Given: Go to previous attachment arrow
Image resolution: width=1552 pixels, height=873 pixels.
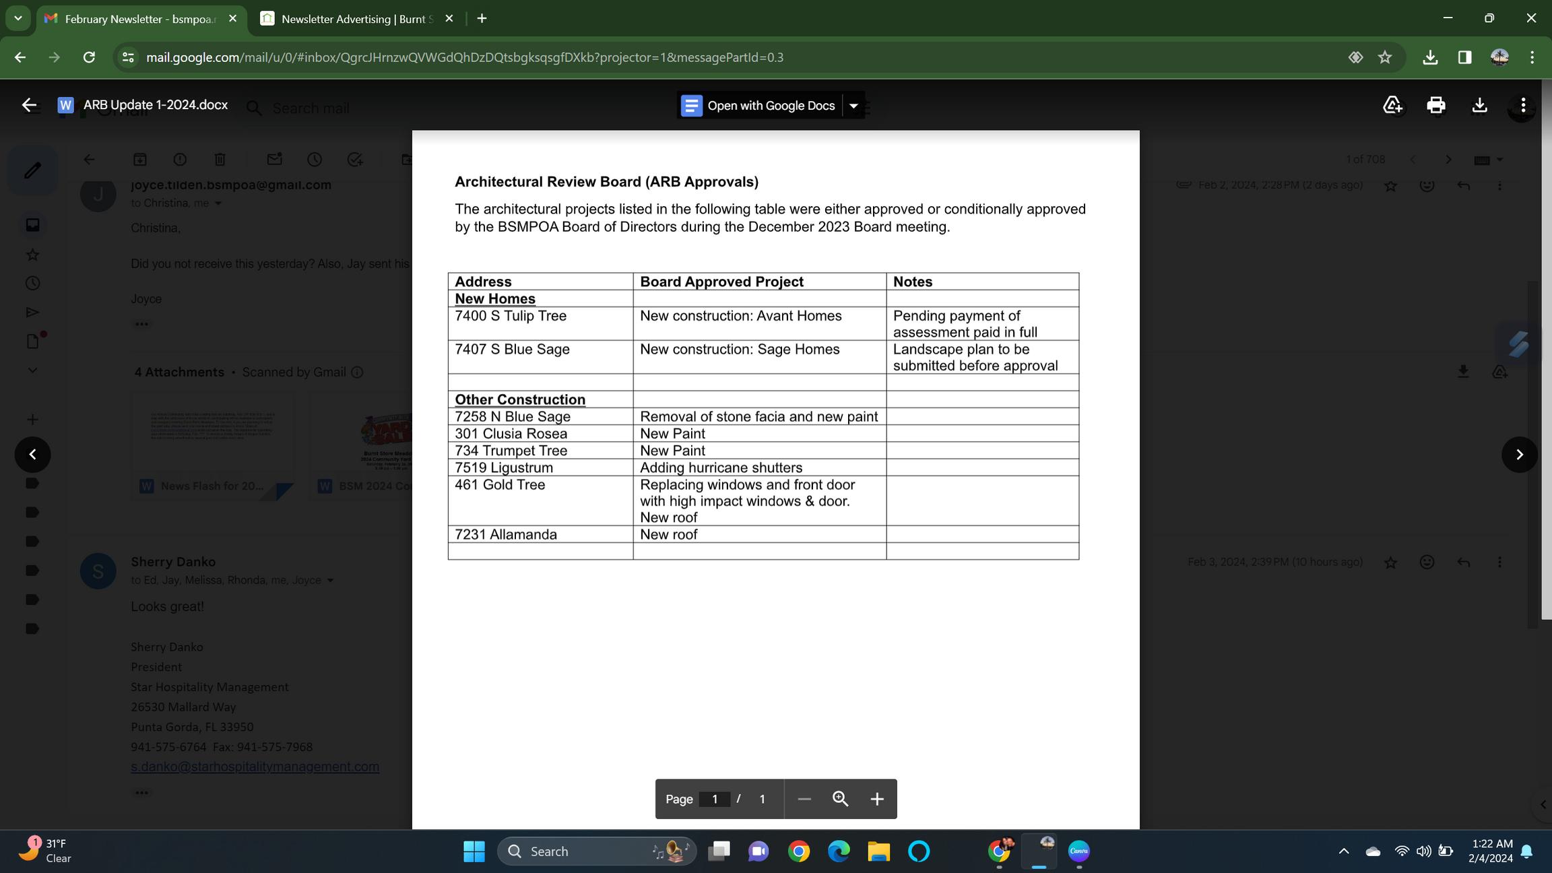Looking at the screenshot, I should click(32, 455).
